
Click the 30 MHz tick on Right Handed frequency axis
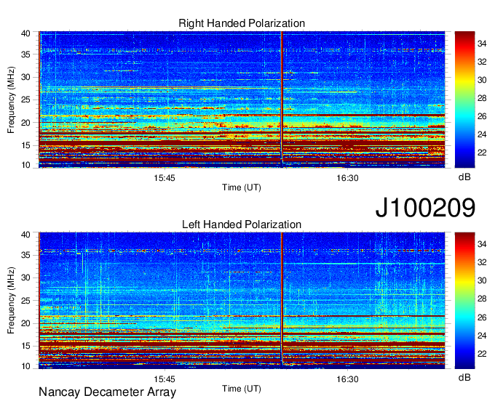25,77
